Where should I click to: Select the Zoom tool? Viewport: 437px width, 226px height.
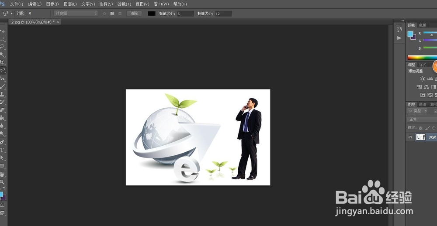click(x=2, y=182)
